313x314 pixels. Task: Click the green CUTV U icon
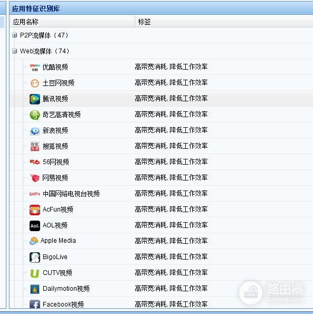pos(35,273)
